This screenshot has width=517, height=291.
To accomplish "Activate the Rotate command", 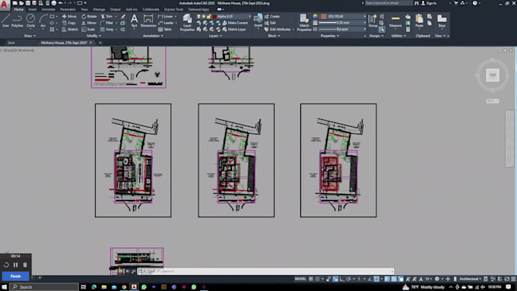I will pyautogui.click(x=89, y=16).
